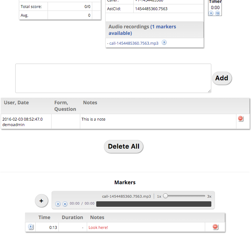Focus the note text area
This screenshot has width=252, height=238.
(x=113, y=78)
